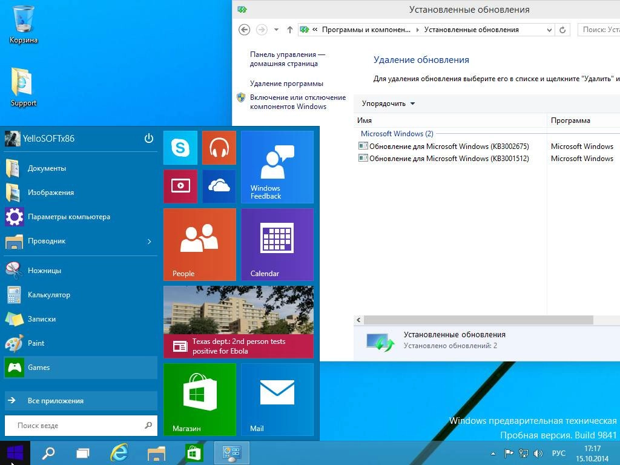Click the horizontal scrollbar in updates list
Screen dimensions: 620x465
click(478, 320)
